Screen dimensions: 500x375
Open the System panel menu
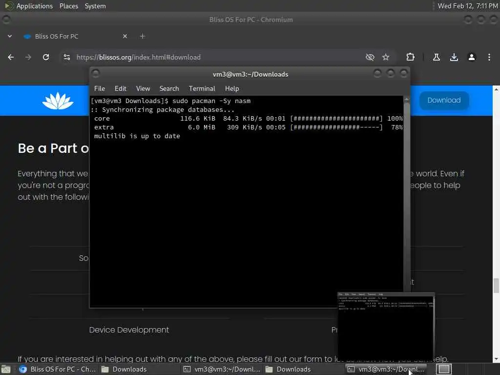pos(95,6)
